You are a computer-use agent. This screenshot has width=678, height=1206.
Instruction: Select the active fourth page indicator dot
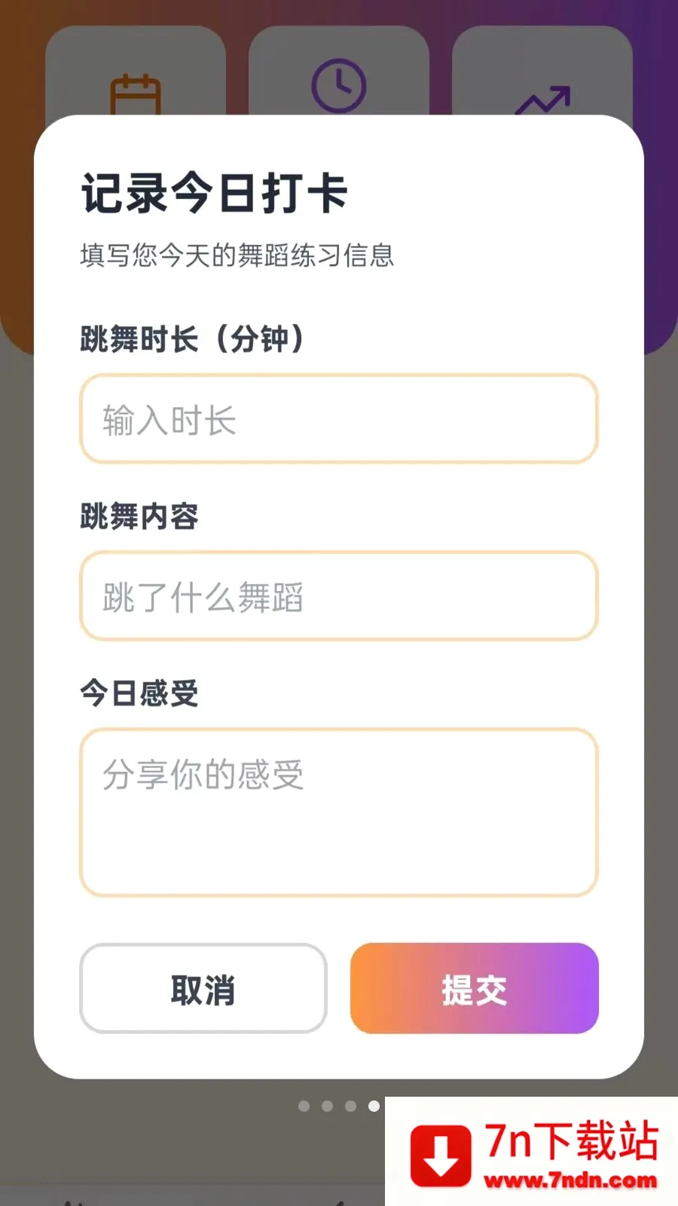click(x=374, y=1106)
